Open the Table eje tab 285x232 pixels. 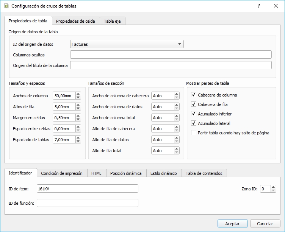pyautogui.click(x=113, y=21)
